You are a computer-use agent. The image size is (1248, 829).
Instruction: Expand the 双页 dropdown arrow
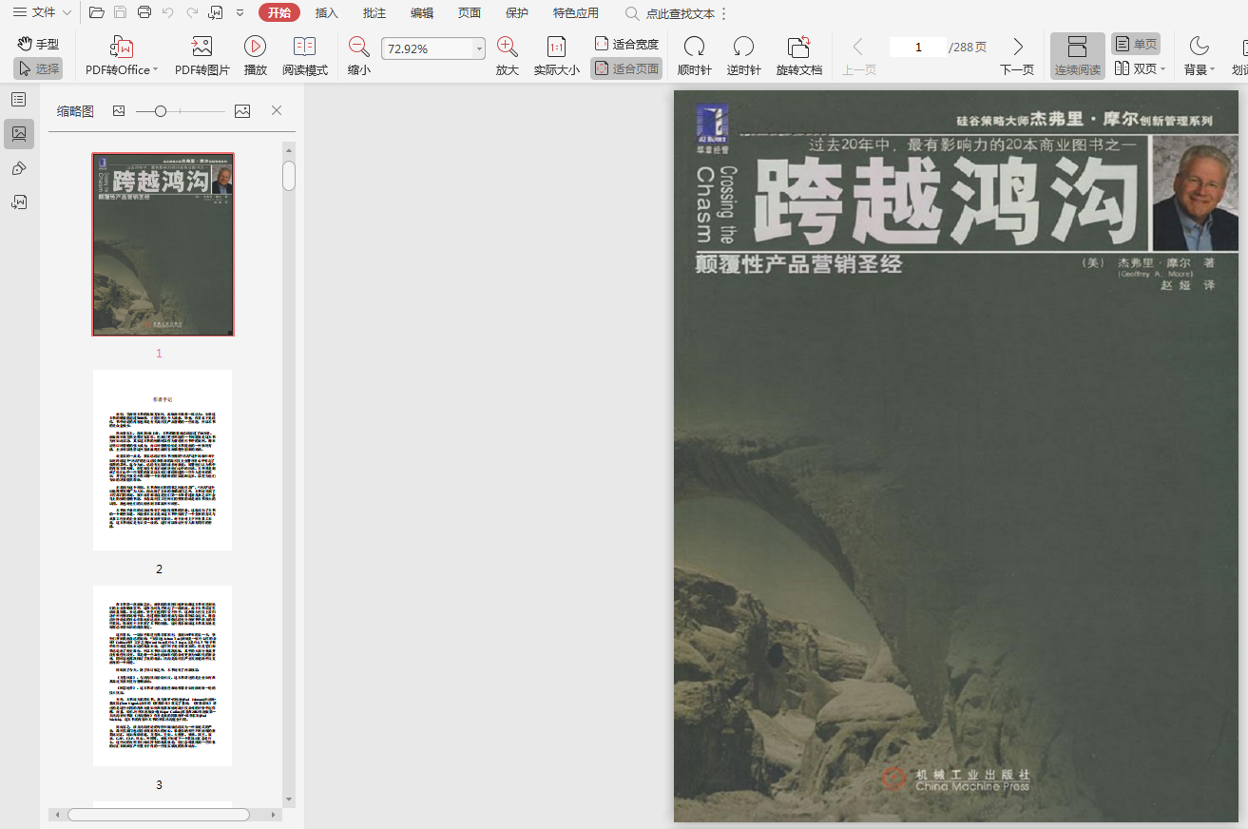pos(1162,69)
